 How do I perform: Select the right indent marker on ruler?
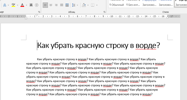coord(167,17)
